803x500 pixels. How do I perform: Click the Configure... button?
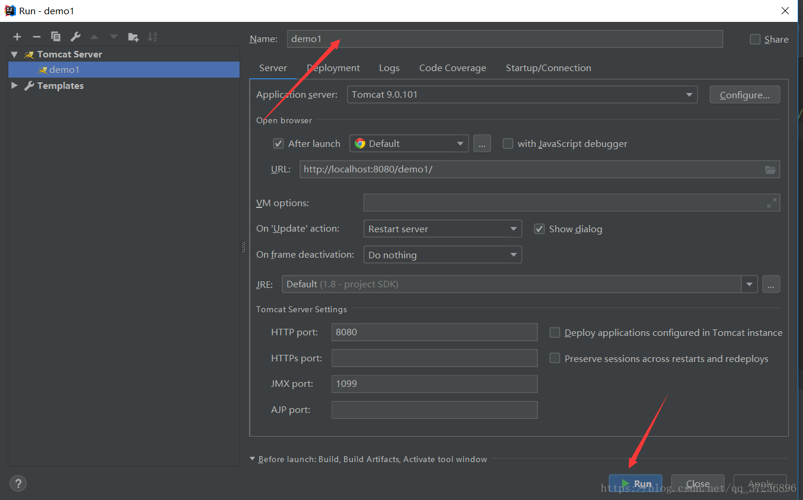[x=745, y=95]
